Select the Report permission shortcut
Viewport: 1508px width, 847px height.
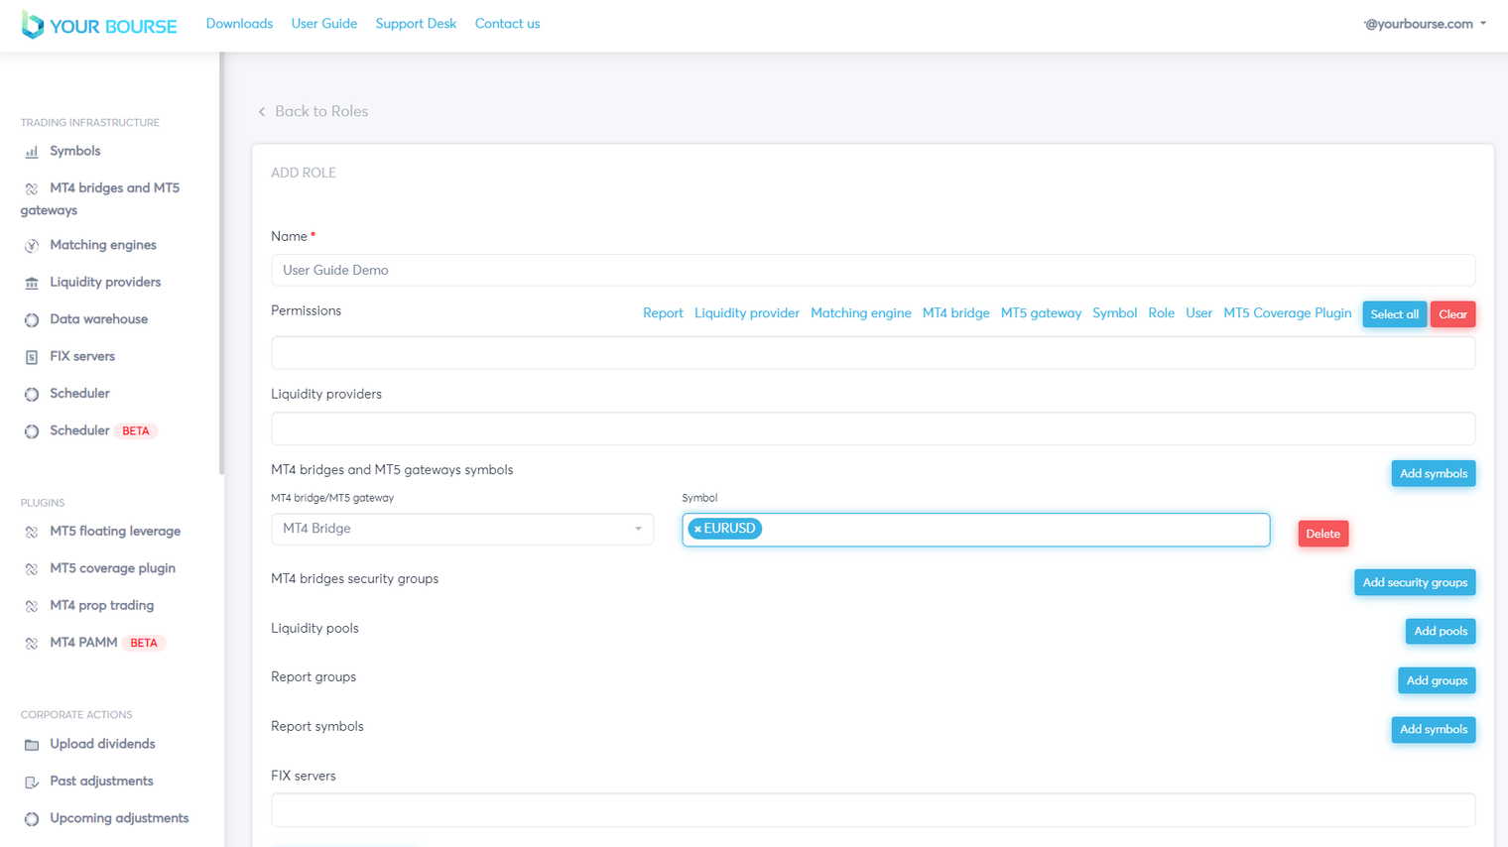(663, 313)
